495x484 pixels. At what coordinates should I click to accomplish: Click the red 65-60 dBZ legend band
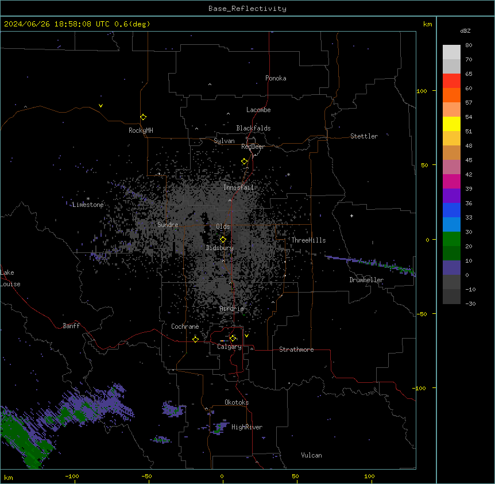click(x=451, y=80)
